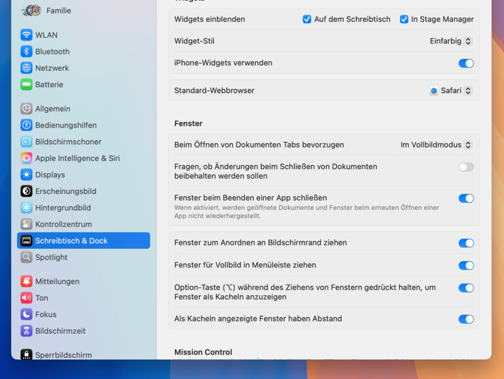Select Fokus in the sidebar
This screenshot has height=379, width=504.
(x=84, y=314)
